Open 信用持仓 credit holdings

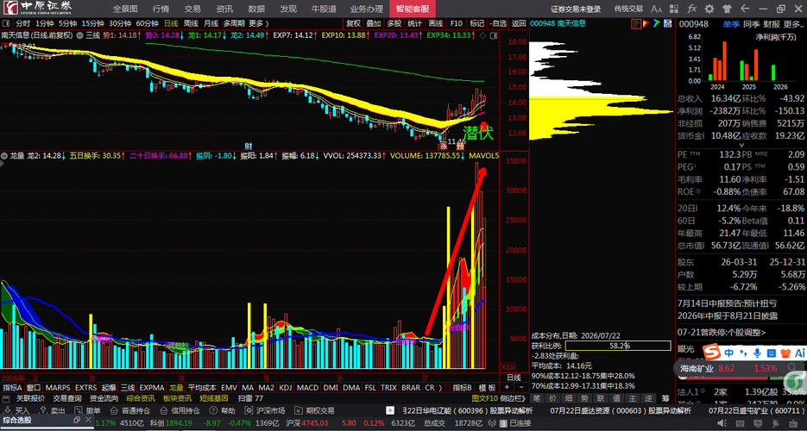[180, 410]
